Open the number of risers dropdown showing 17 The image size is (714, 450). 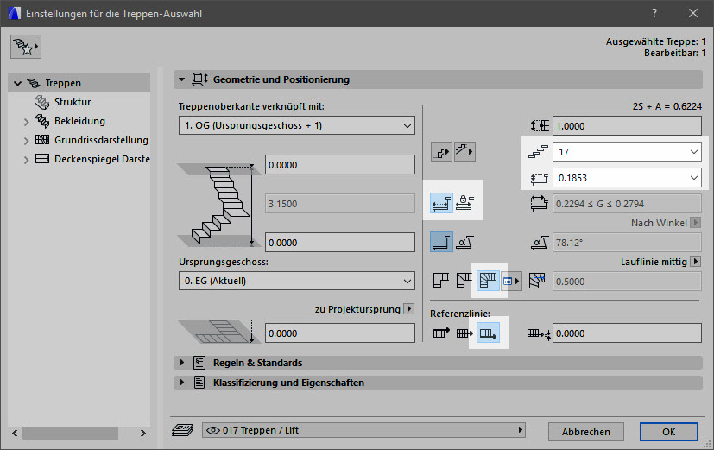pos(627,152)
